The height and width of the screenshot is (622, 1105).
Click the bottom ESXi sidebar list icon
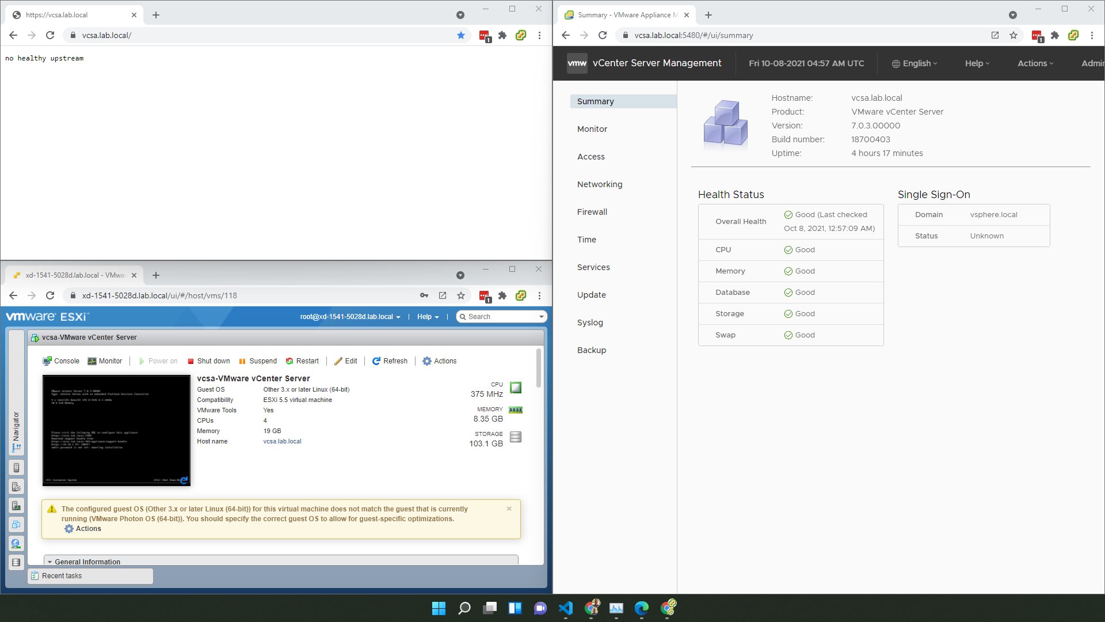pyautogui.click(x=16, y=563)
